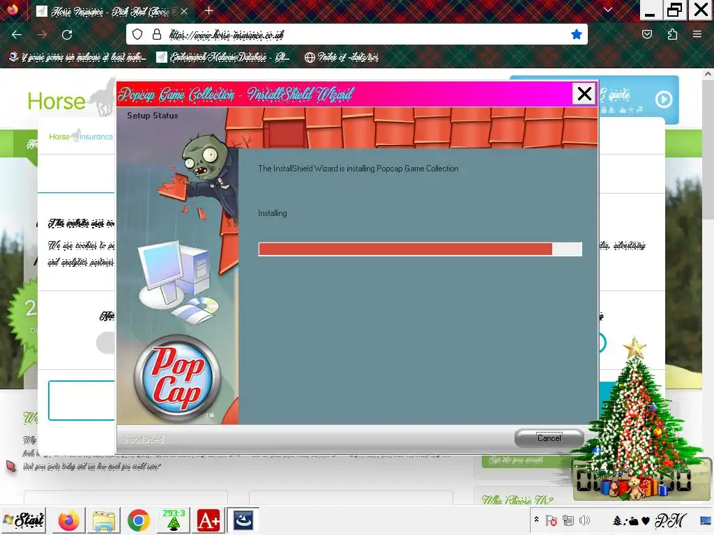Screen dimensions: 714x535
Task: Open Action Center flag tray icon
Action: coord(551,520)
